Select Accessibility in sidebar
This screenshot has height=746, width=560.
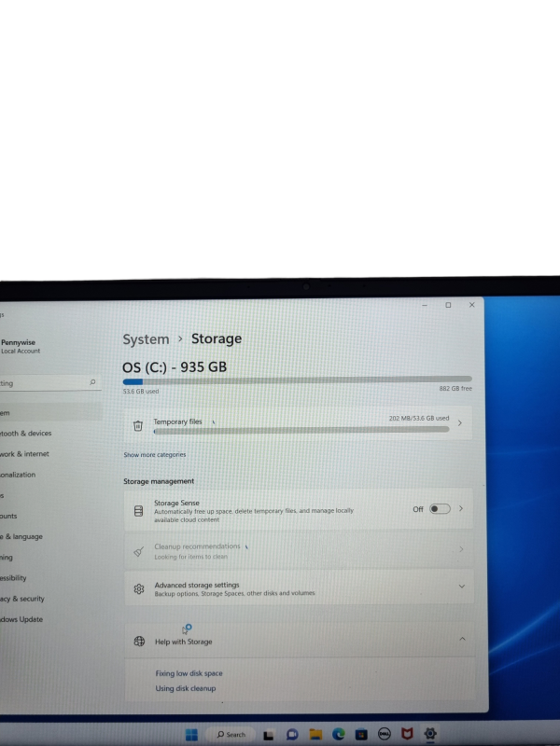(x=13, y=578)
